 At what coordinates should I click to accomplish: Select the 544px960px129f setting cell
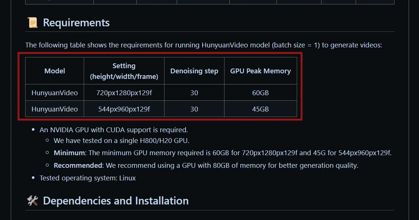click(x=124, y=109)
